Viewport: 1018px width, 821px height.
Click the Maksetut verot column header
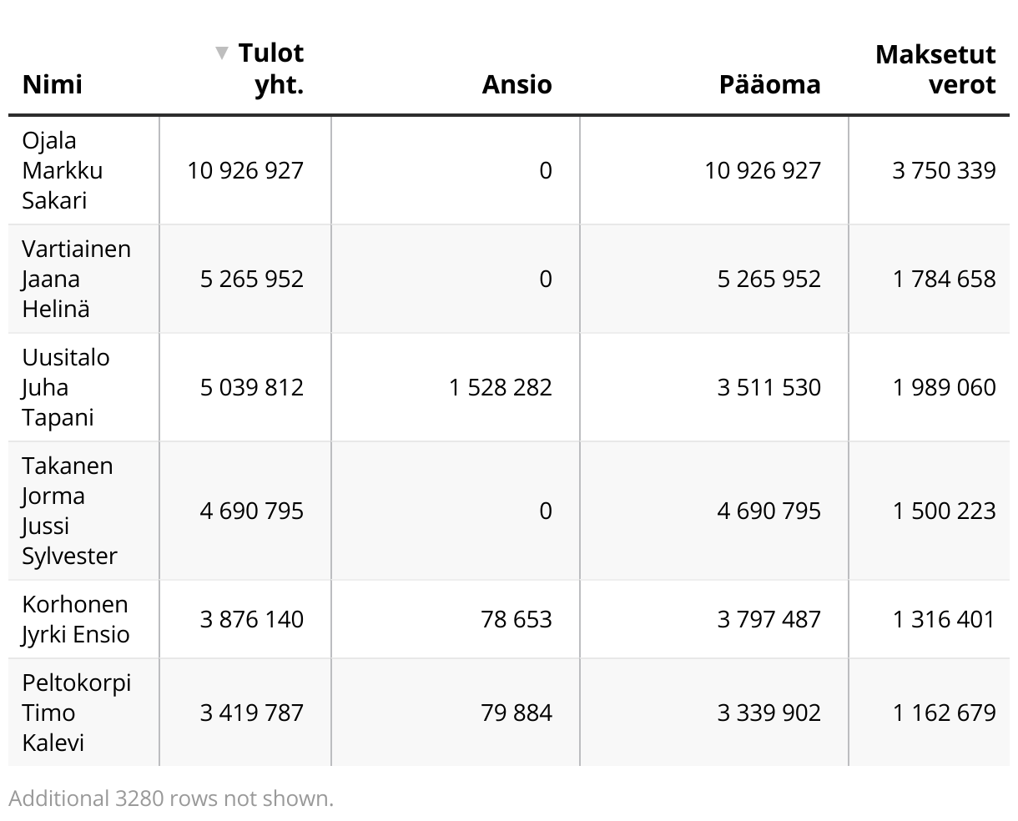click(x=935, y=68)
